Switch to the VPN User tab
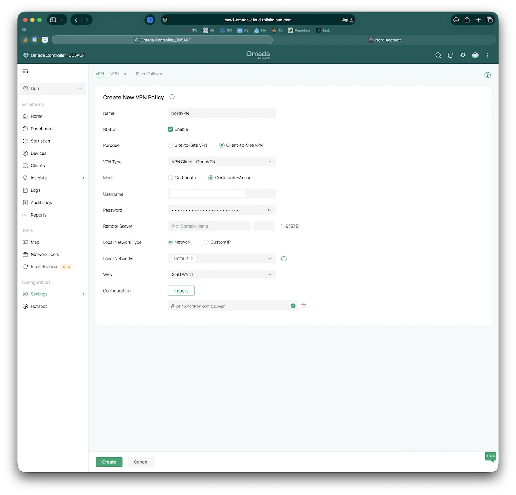The height and width of the screenshot is (495, 516). tap(119, 74)
